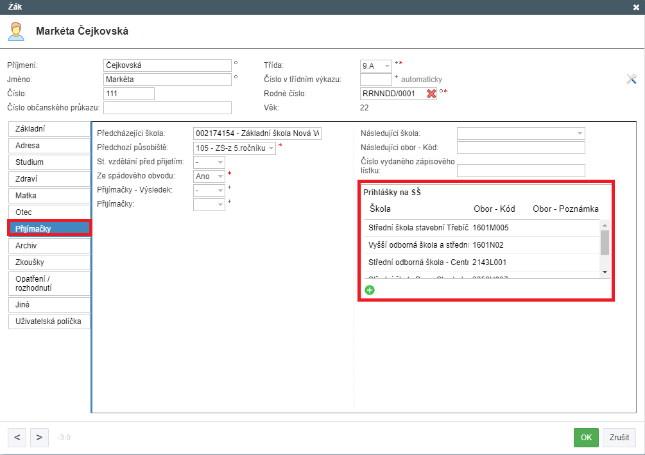Go to previous student with < button

[17, 437]
